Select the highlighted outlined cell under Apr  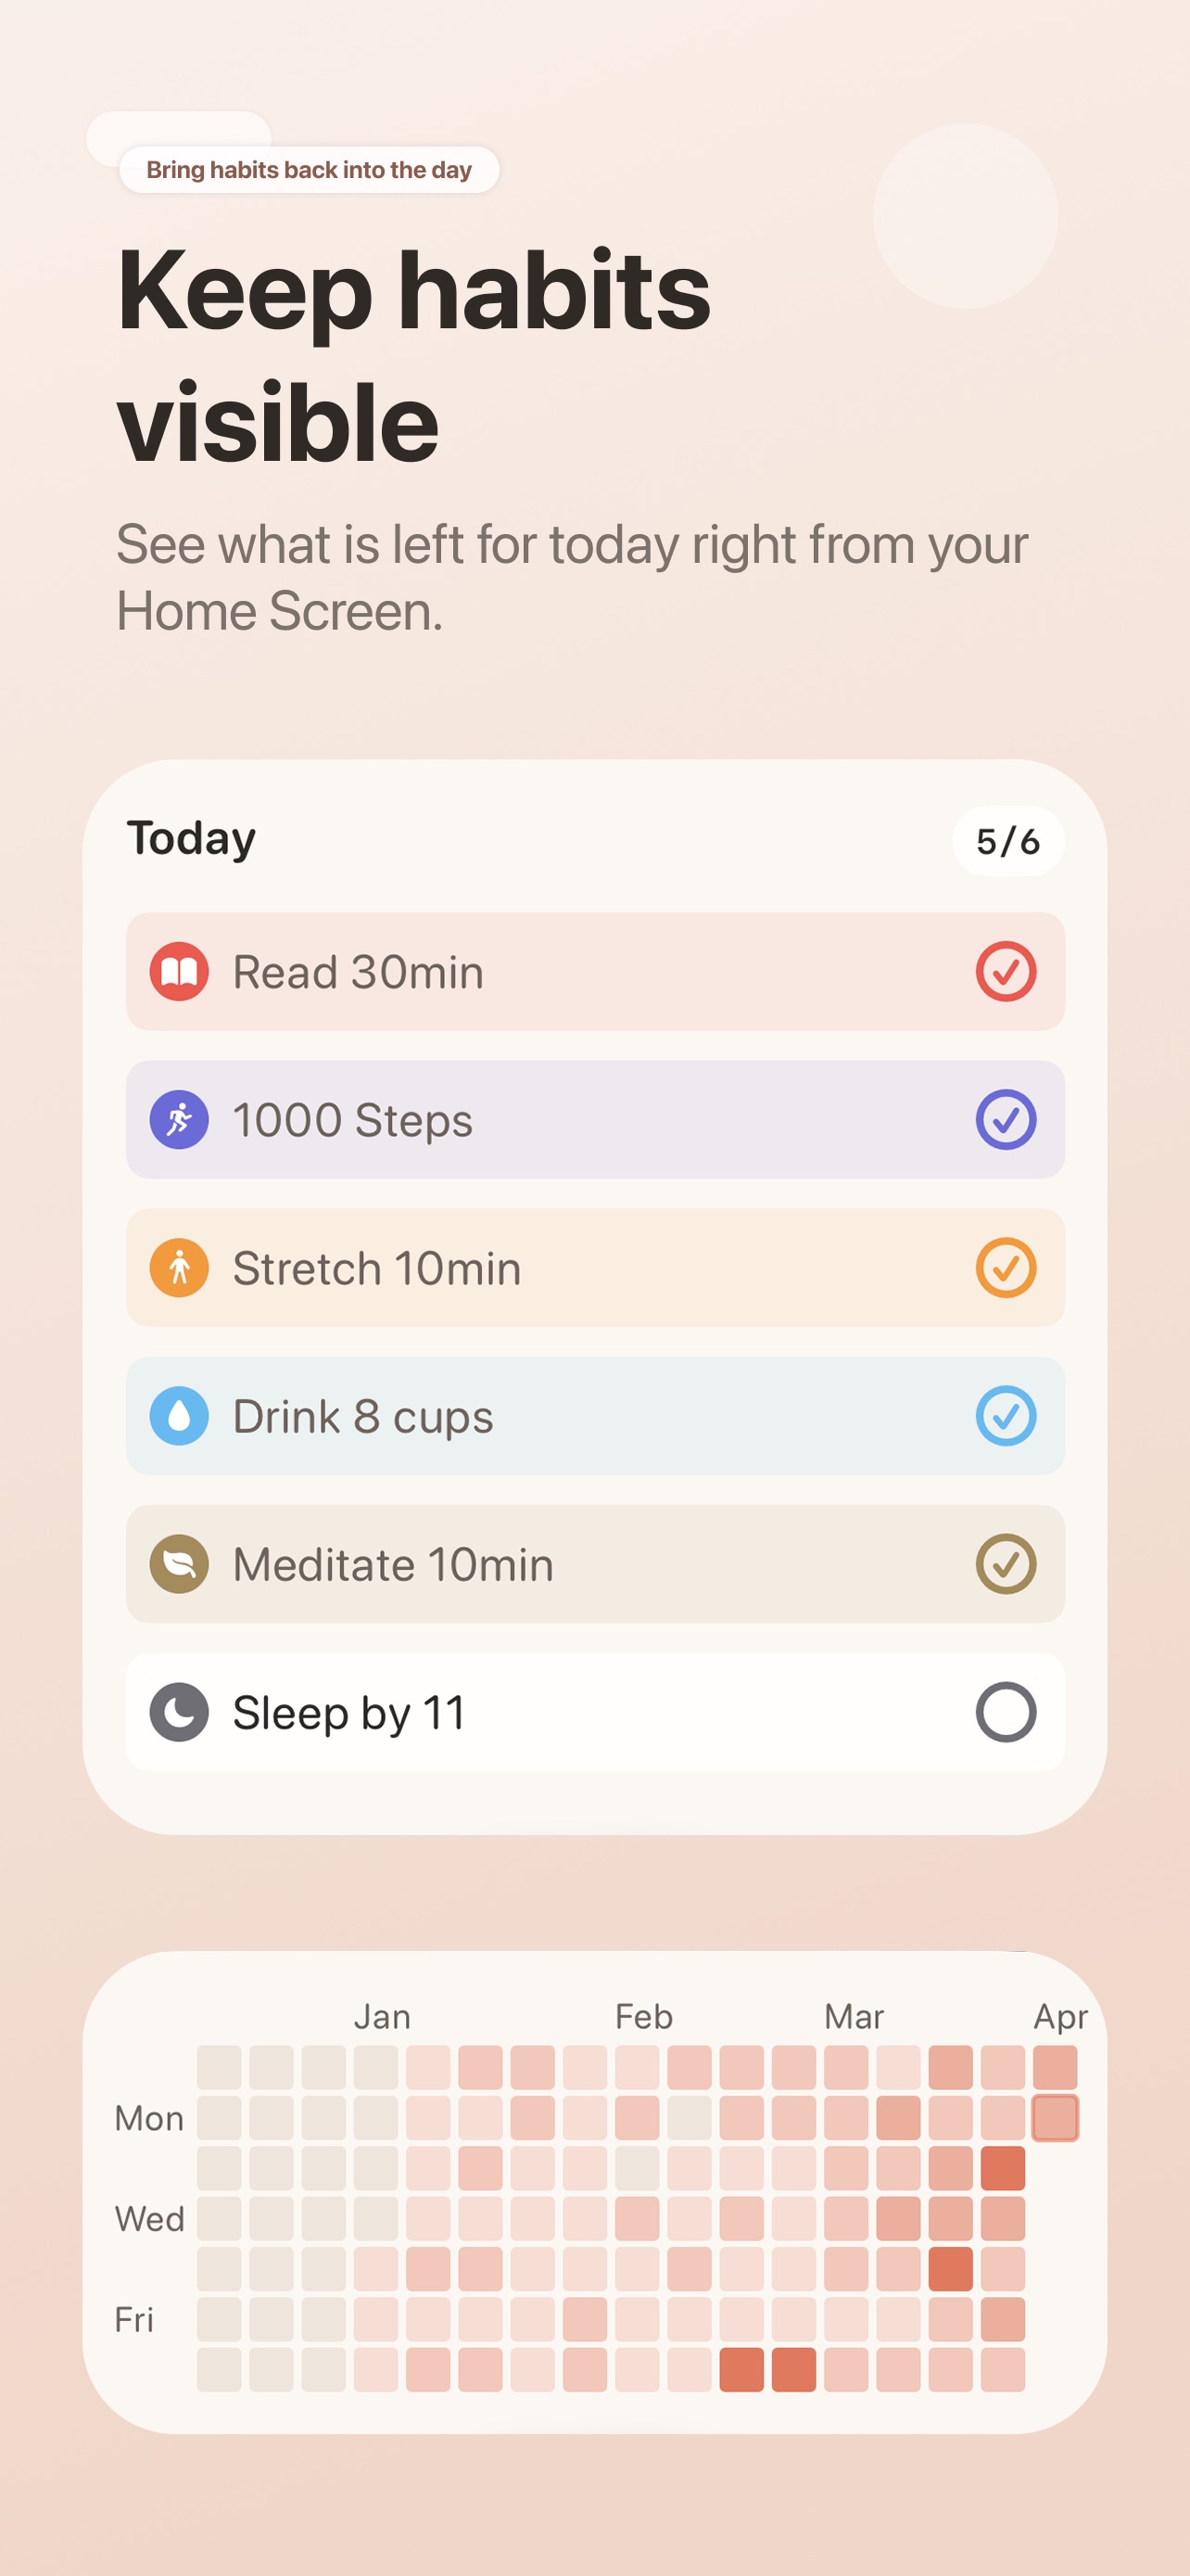pos(1055,2117)
